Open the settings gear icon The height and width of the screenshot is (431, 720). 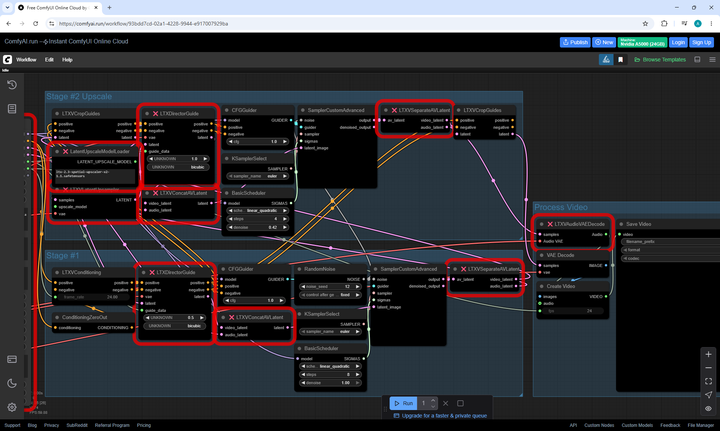pos(12,407)
